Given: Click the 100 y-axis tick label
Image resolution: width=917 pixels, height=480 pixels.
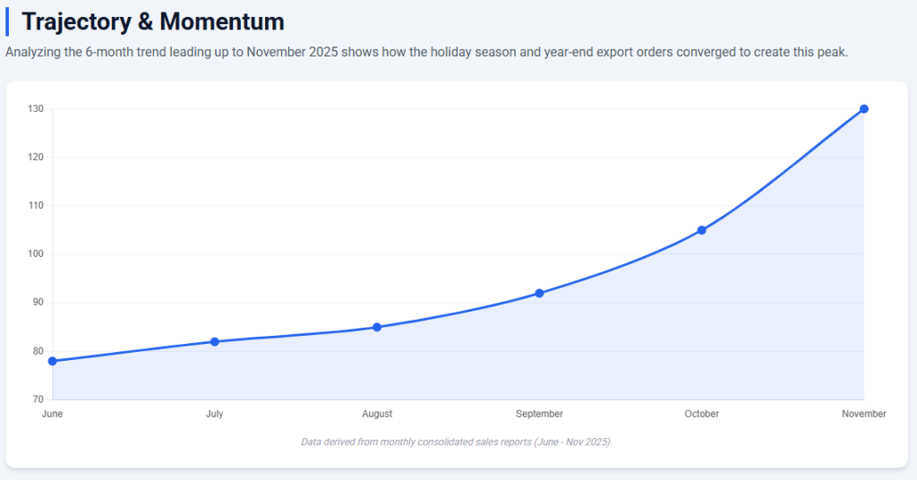Looking at the screenshot, I should 36,254.
